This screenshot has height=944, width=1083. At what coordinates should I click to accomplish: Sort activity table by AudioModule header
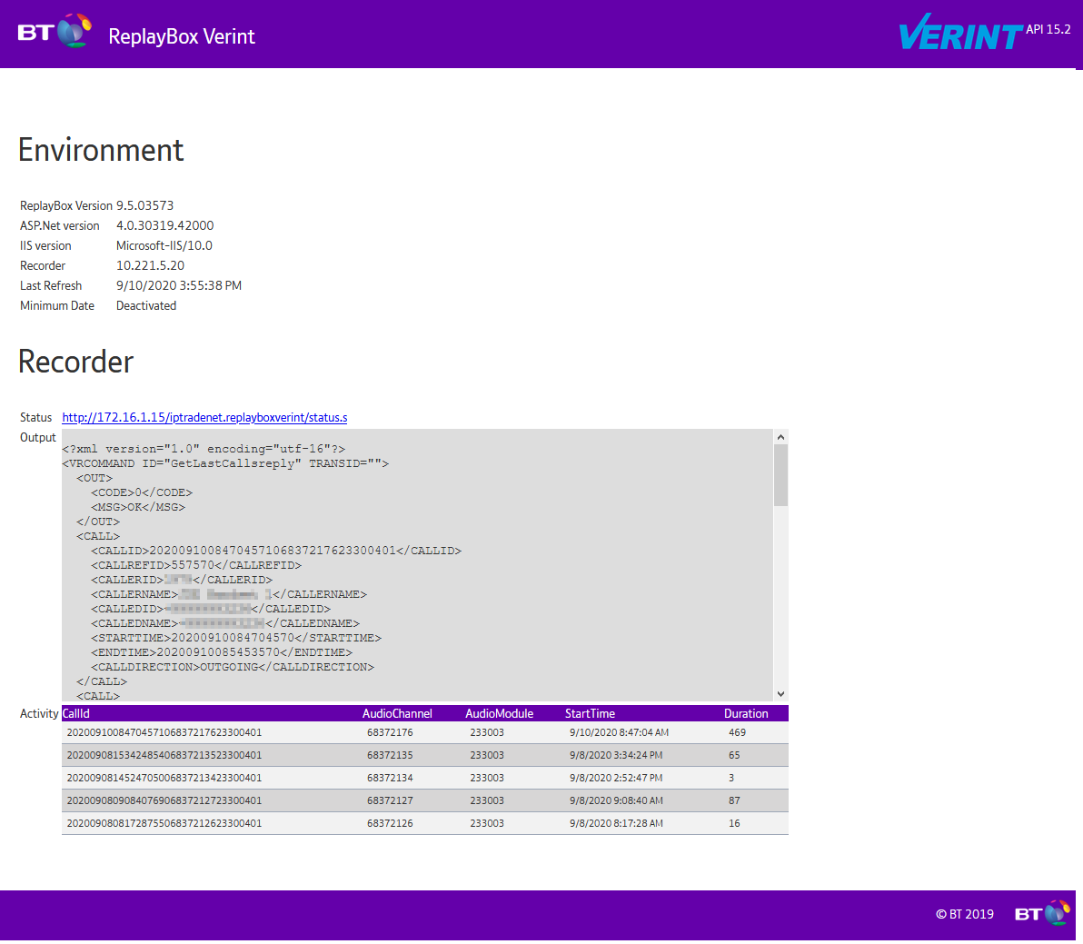[x=500, y=713]
